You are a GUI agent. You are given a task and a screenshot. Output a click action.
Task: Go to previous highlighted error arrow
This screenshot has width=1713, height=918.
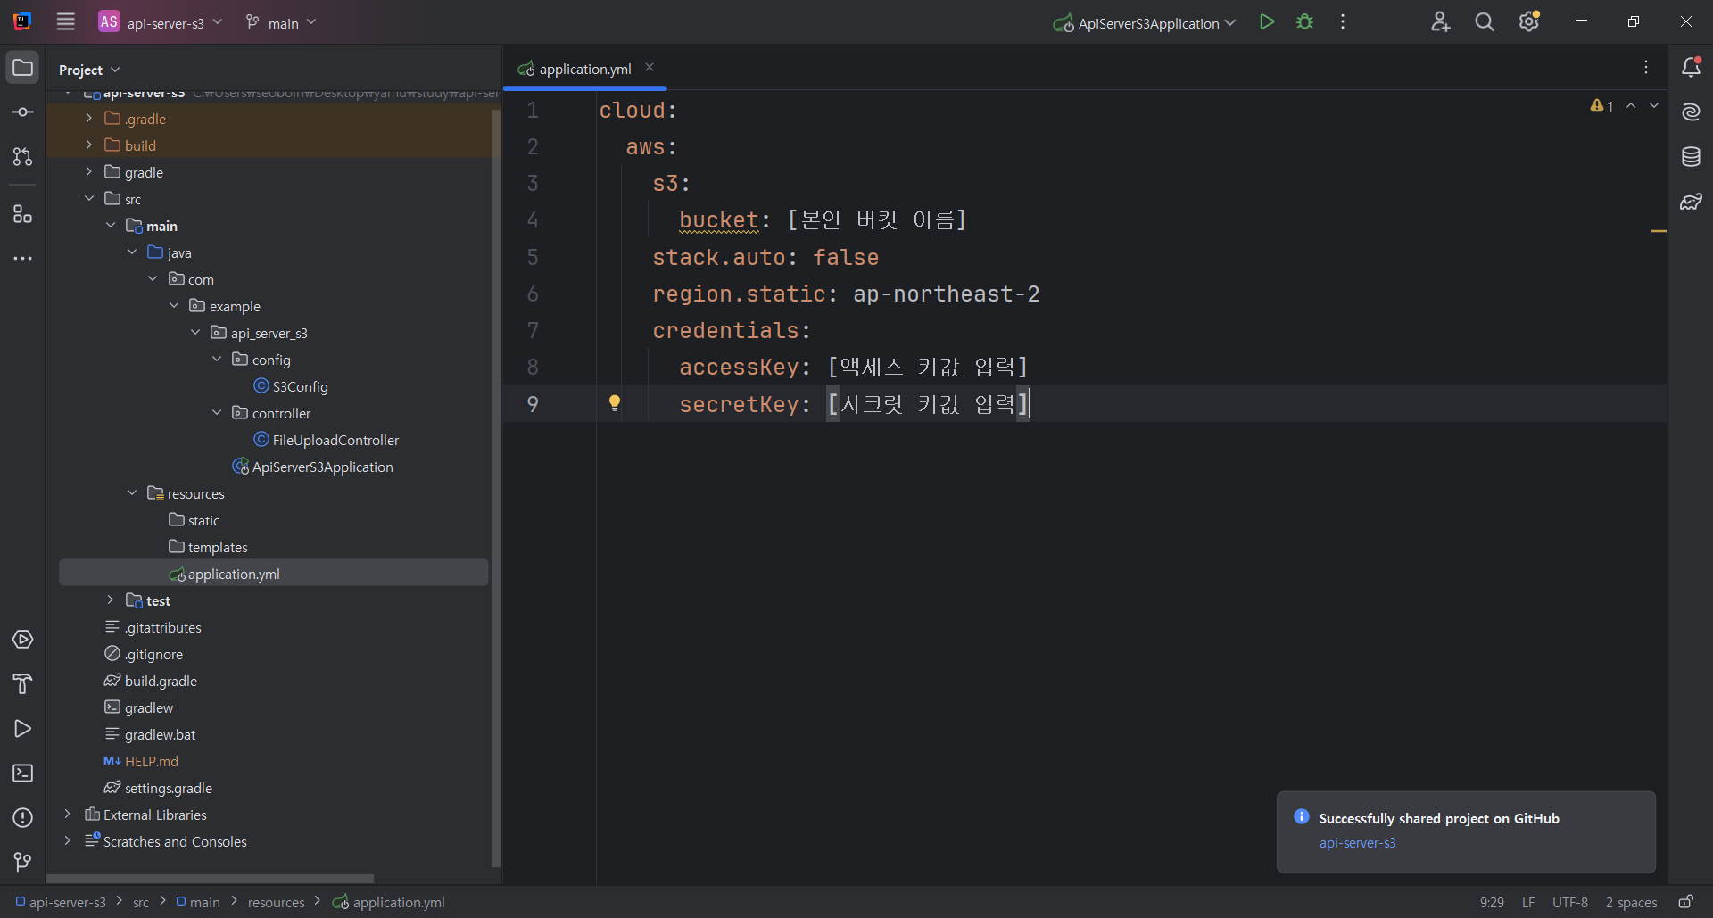pyautogui.click(x=1631, y=106)
